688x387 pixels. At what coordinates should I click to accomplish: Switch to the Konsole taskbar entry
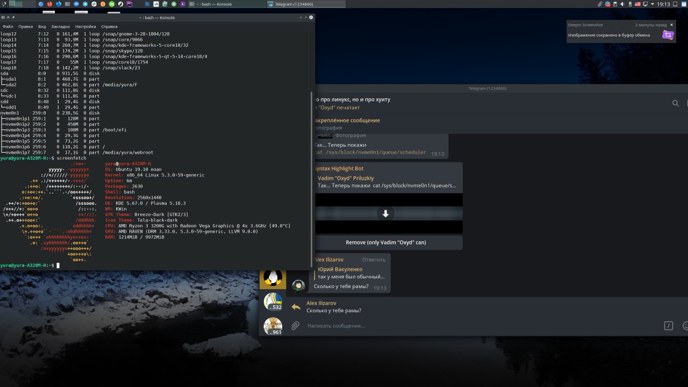[x=227, y=4]
